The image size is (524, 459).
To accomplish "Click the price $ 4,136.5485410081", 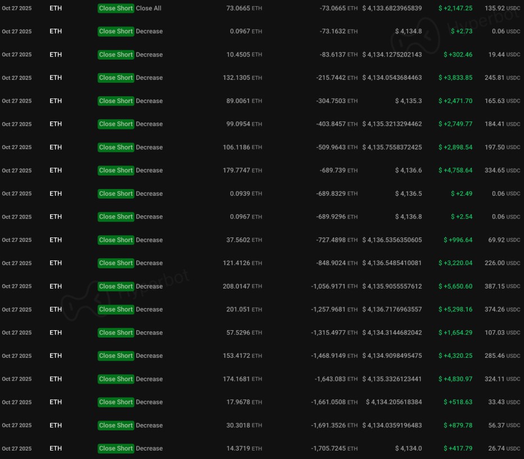I will click(x=392, y=263).
